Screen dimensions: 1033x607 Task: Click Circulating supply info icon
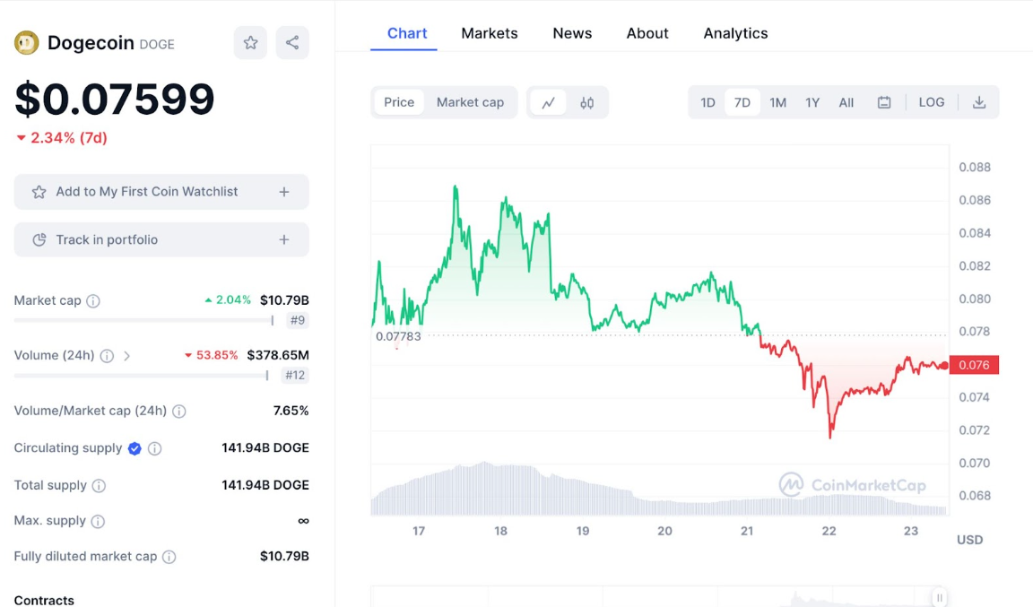(x=155, y=448)
